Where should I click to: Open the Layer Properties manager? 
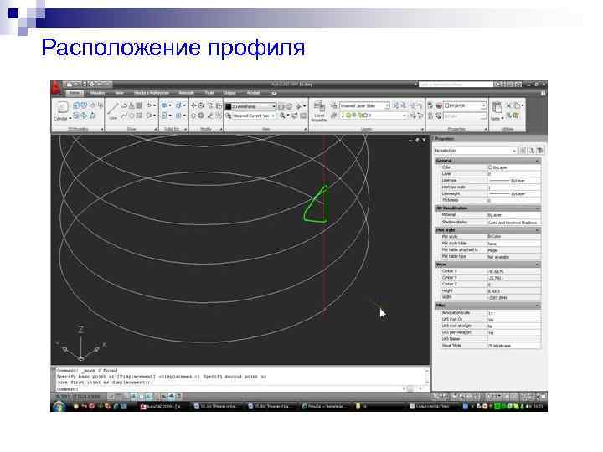coord(319,111)
